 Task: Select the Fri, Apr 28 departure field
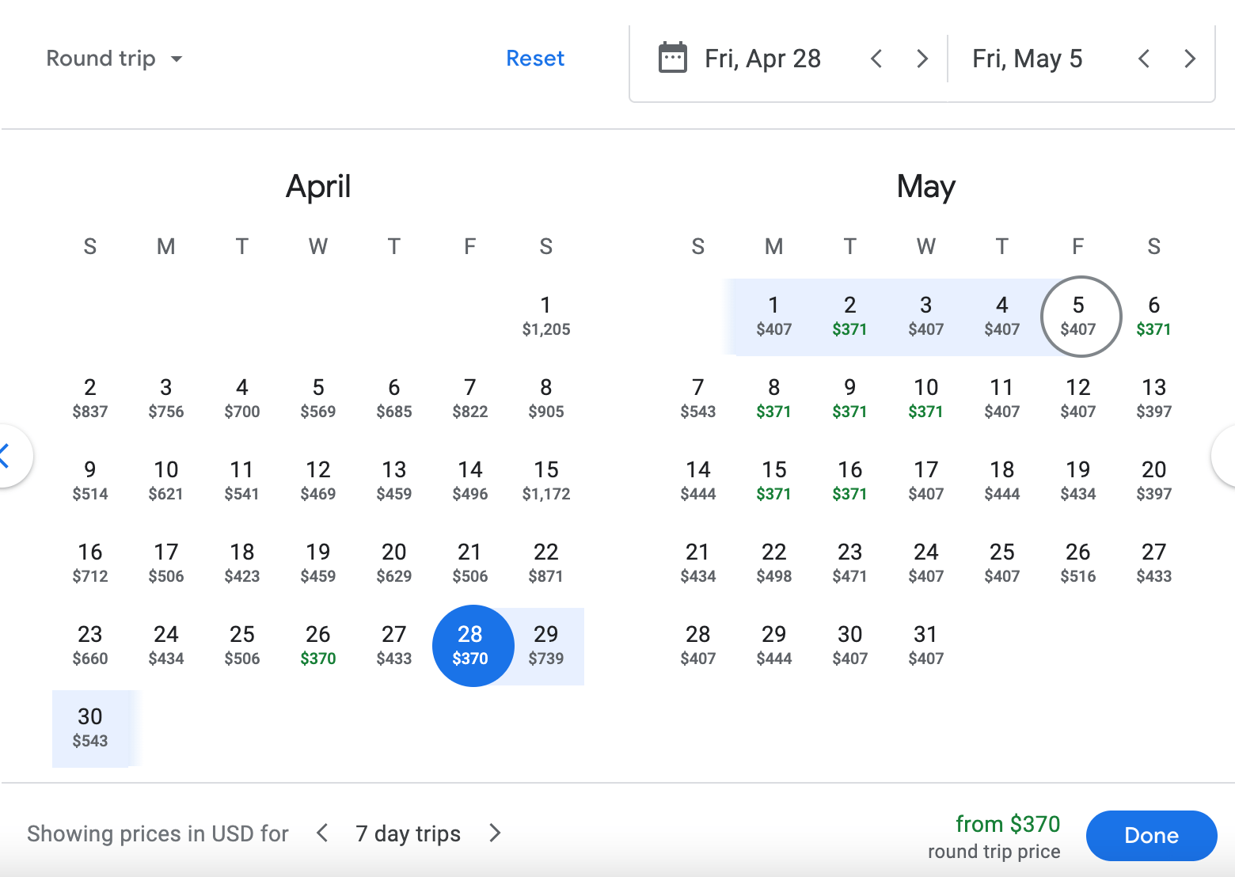coord(762,59)
